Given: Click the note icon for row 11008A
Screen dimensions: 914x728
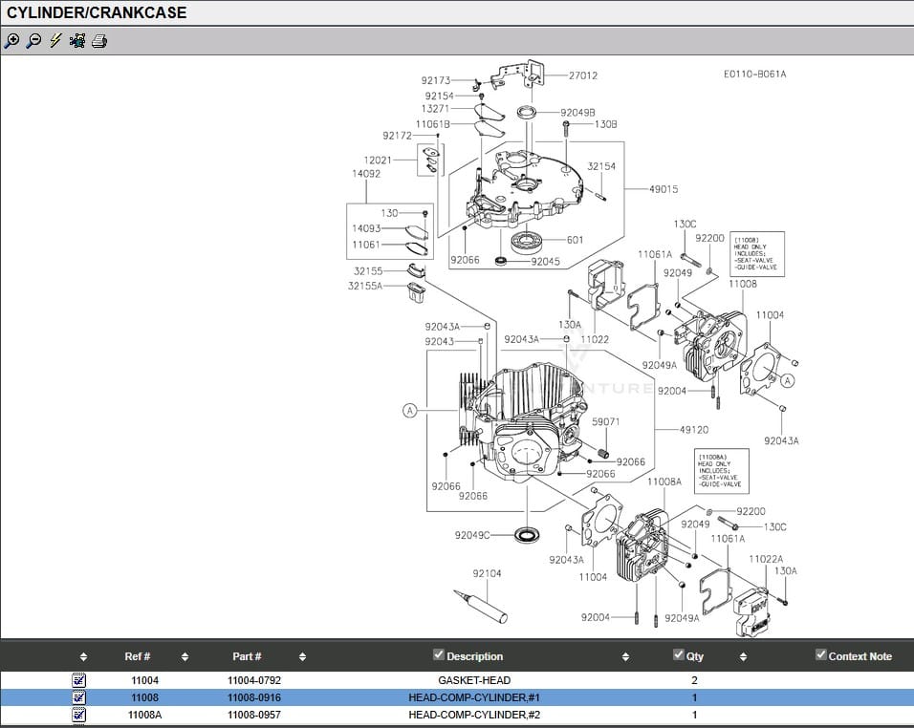Looking at the screenshot, I should tap(79, 715).
